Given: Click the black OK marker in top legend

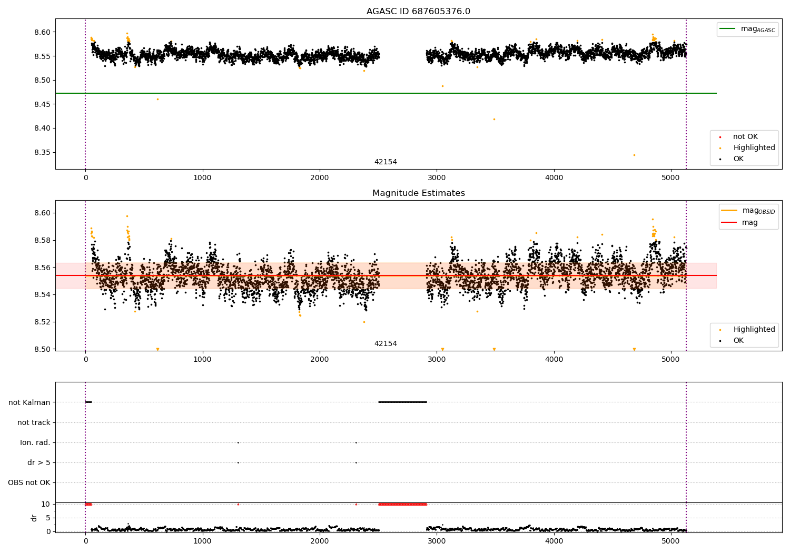Looking at the screenshot, I should [x=720, y=160].
